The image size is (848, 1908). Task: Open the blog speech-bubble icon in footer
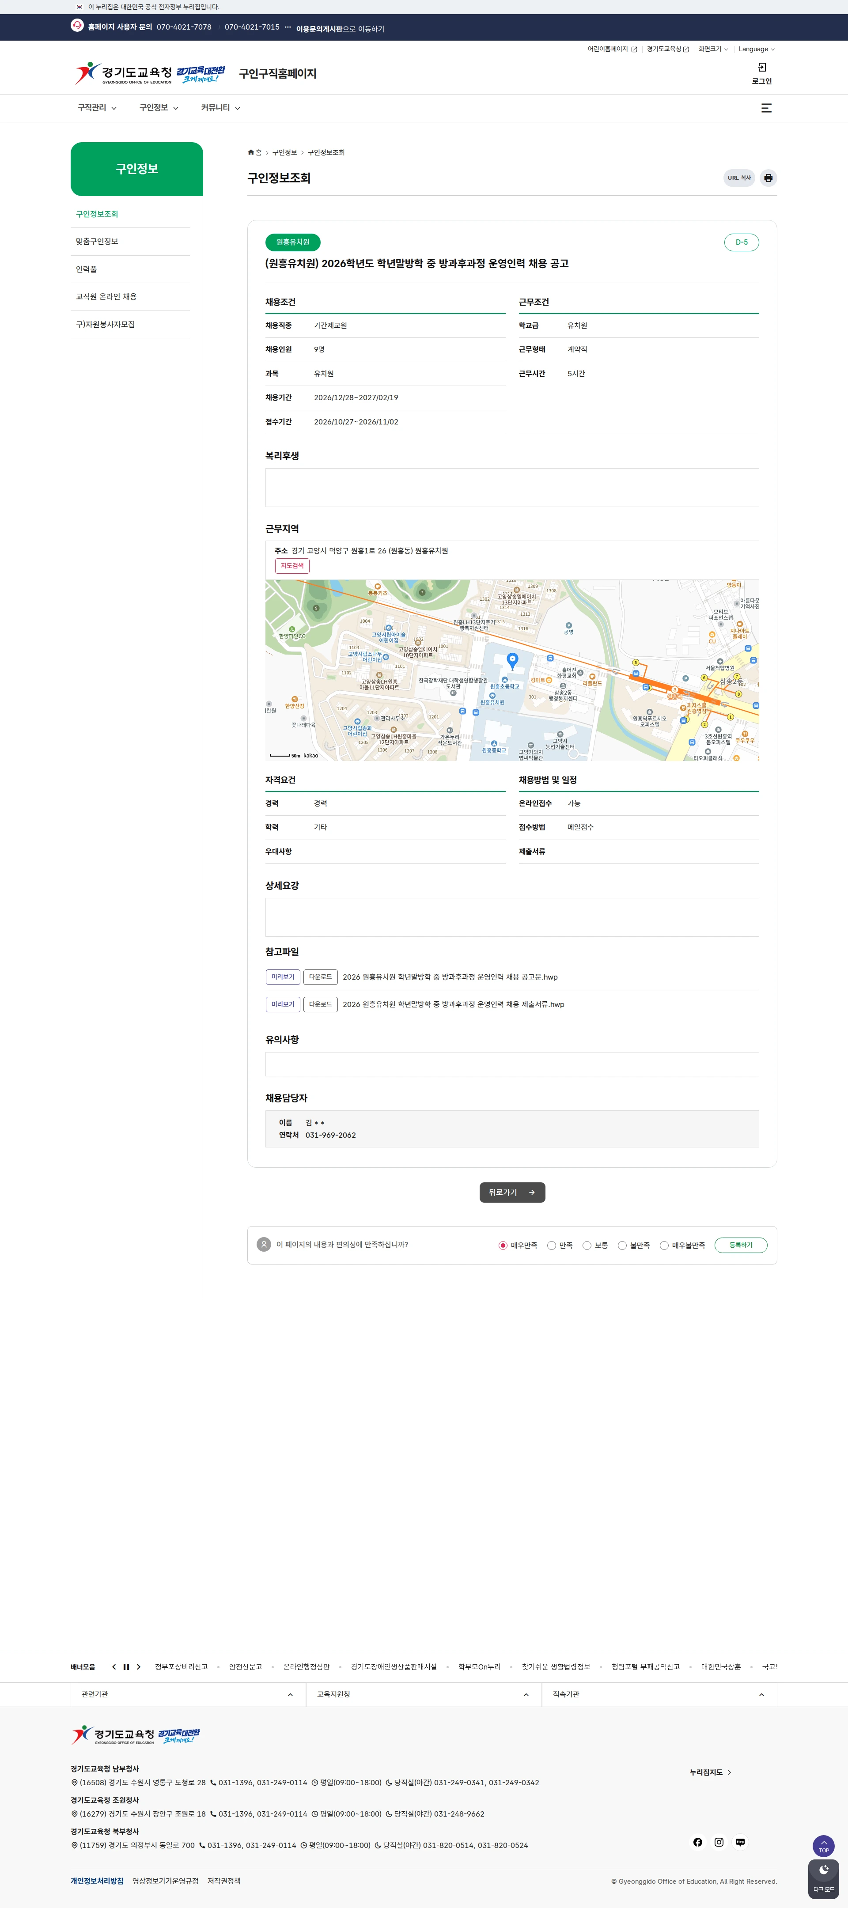[x=740, y=1842]
